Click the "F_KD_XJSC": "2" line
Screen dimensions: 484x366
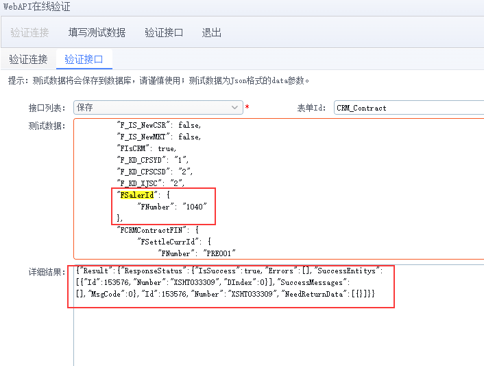pyautogui.click(x=151, y=183)
